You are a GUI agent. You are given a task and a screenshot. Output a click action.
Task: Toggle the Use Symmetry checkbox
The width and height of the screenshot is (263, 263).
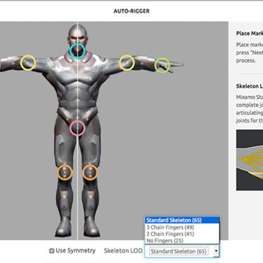pyautogui.click(x=52, y=251)
